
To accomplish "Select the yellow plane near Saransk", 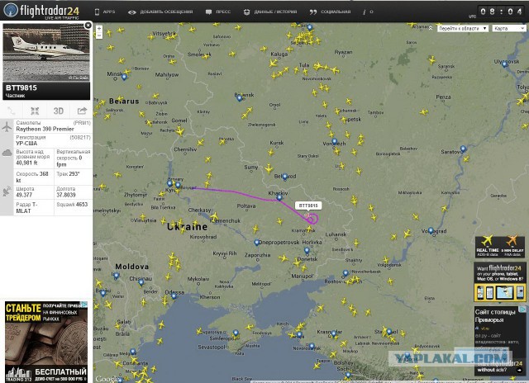I will (432, 60).
